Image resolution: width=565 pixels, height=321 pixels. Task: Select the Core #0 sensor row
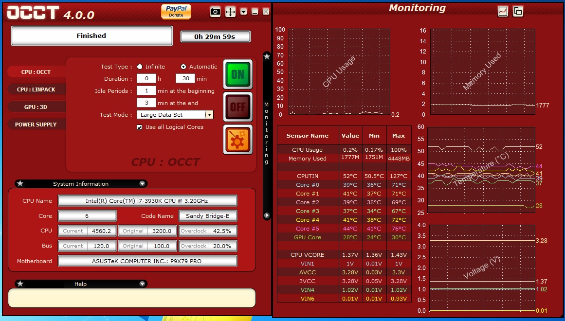[344, 185]
